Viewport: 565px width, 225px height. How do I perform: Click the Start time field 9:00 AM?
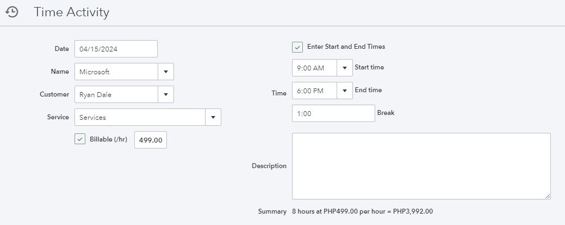[314, 68]
